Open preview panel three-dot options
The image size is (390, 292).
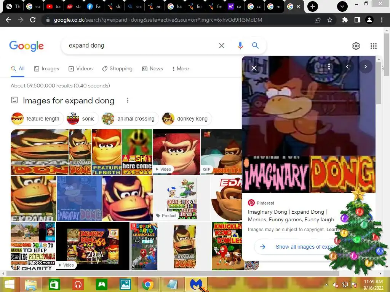click(329, 67)
